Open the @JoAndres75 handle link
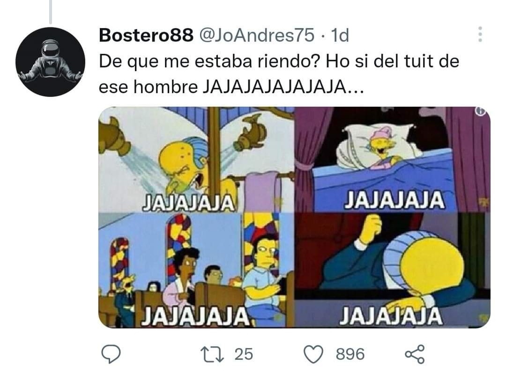Viewport: 506px width, 378px height. point(257,35)
